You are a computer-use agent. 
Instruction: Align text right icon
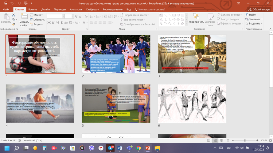click(x=100, y=23)
